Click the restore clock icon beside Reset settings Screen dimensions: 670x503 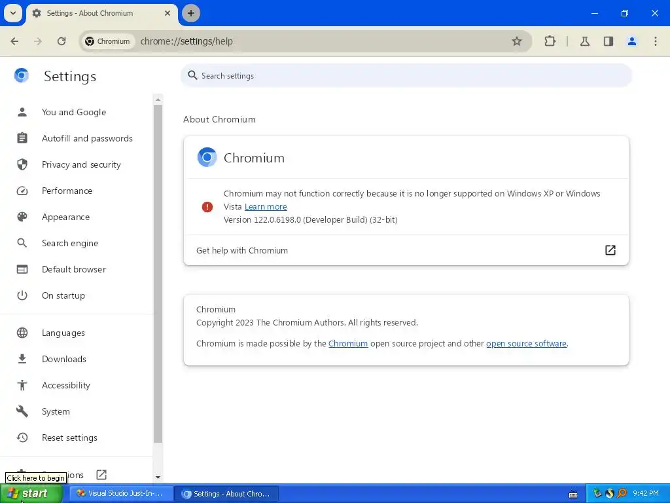(x=22, y=438)
